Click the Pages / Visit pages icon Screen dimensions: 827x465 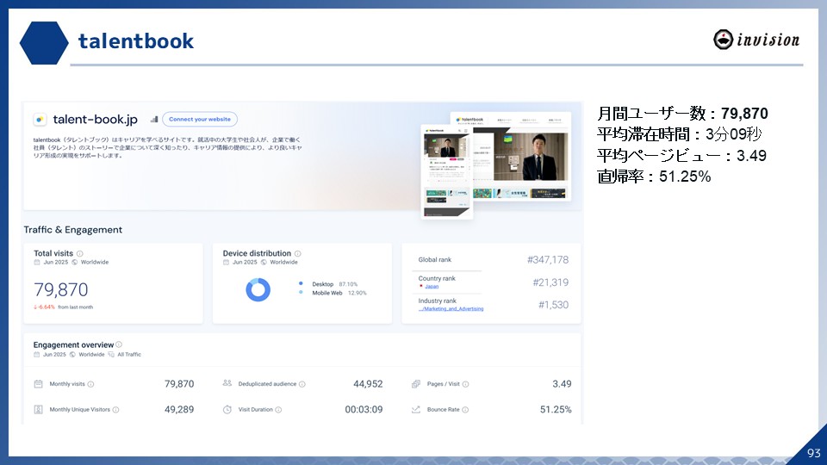[415, 384]
